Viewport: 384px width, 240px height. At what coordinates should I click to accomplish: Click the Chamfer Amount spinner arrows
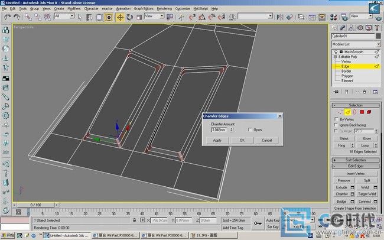click(x=232, y=129)
